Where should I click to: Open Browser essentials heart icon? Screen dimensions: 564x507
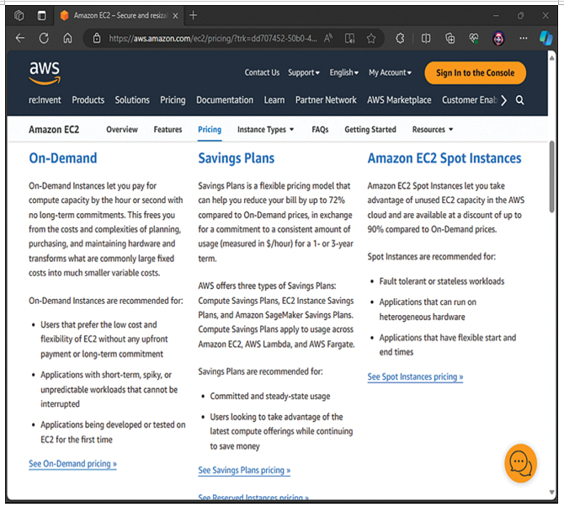coord(474,38)
